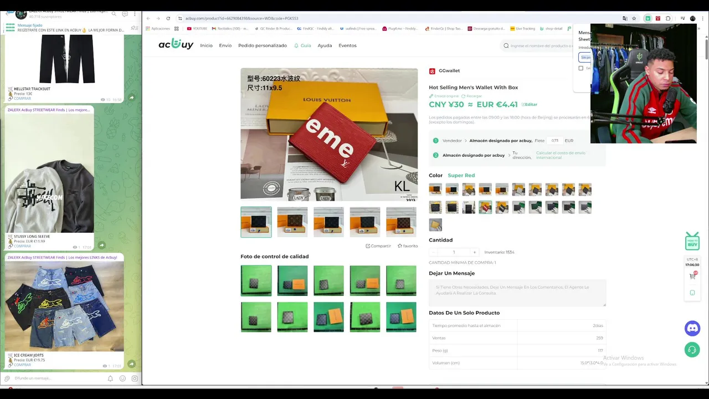Click the Recargar link

[471, 96]
